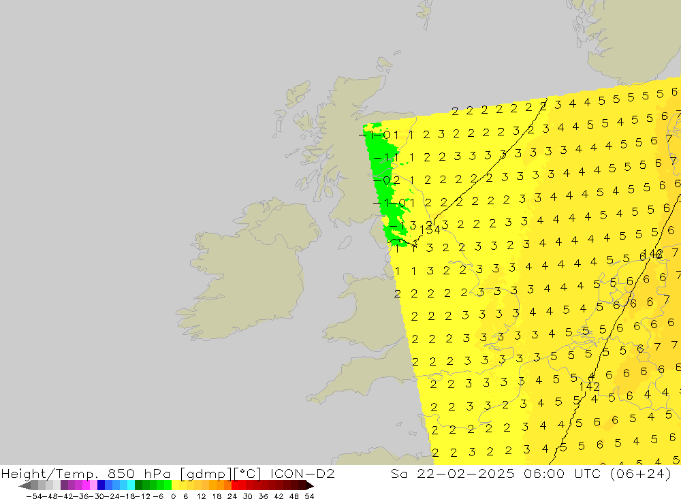Click the '54' legend value
681x499 pixels.
pyautogui.click(x=309, y=496)
